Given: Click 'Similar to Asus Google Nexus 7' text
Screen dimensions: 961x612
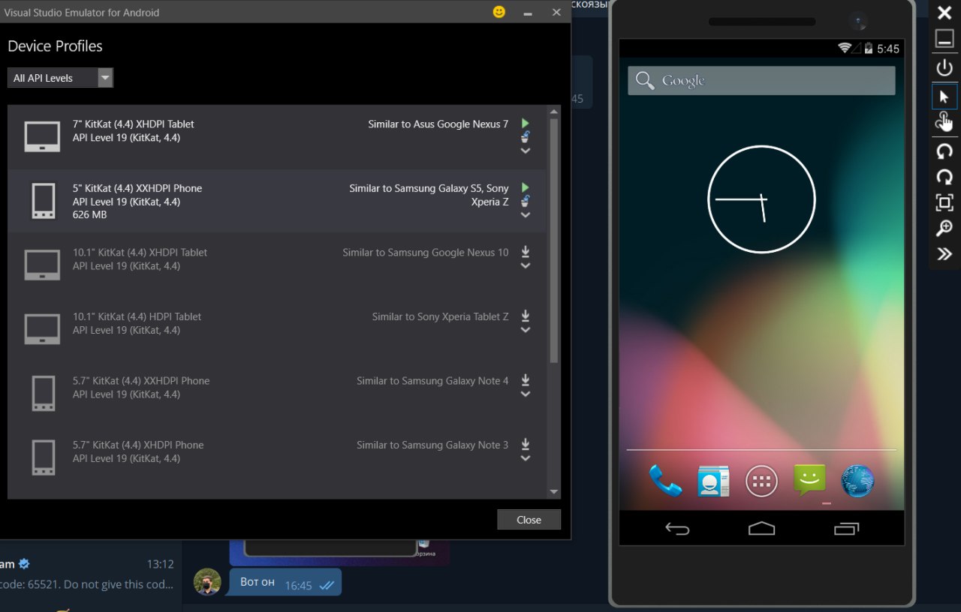Looking at the screenshot, I should point(438,124).
